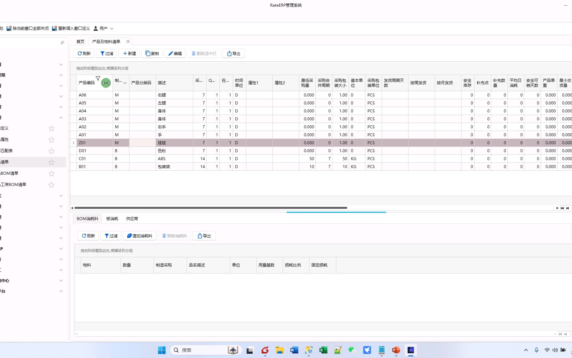
Task: Click the filter funnel on 产品编码 column
Action: 98,79
